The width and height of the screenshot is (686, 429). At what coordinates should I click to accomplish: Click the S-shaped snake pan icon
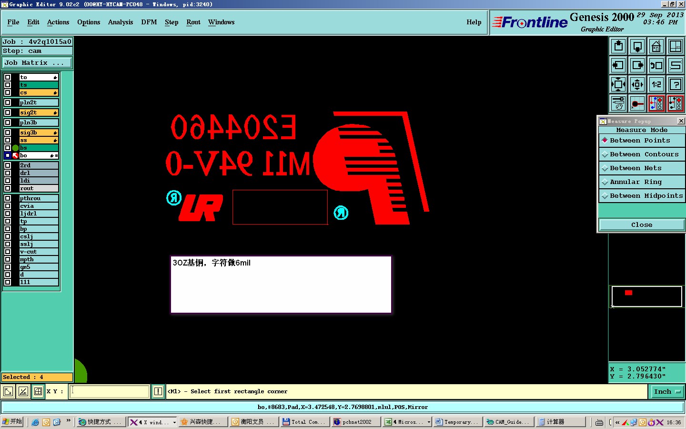(x=676, y=65)
